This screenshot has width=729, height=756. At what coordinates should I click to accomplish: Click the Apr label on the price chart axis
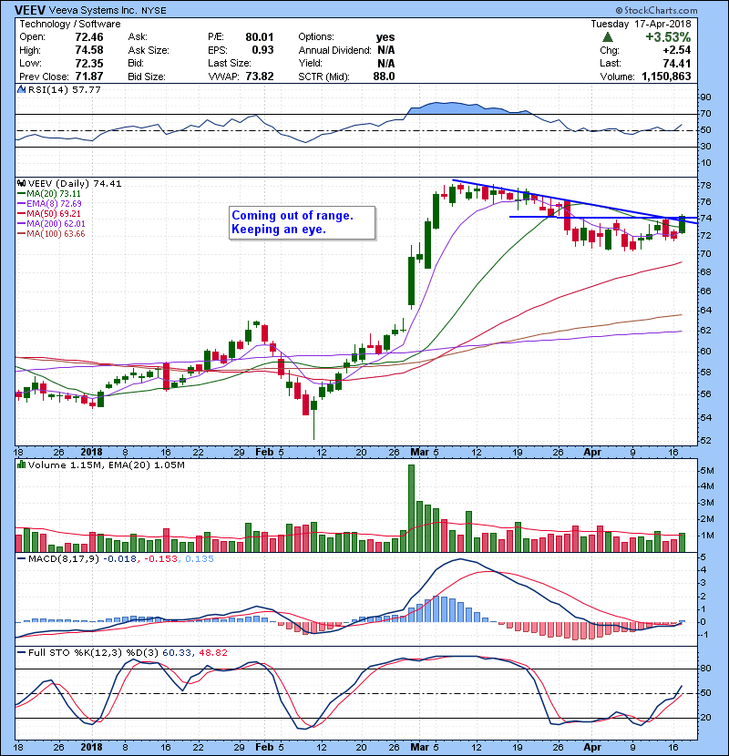tap(592, 453)
